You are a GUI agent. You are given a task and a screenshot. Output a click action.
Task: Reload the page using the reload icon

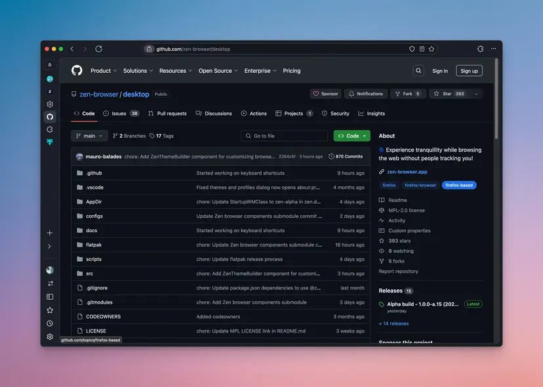pos(98,49)
